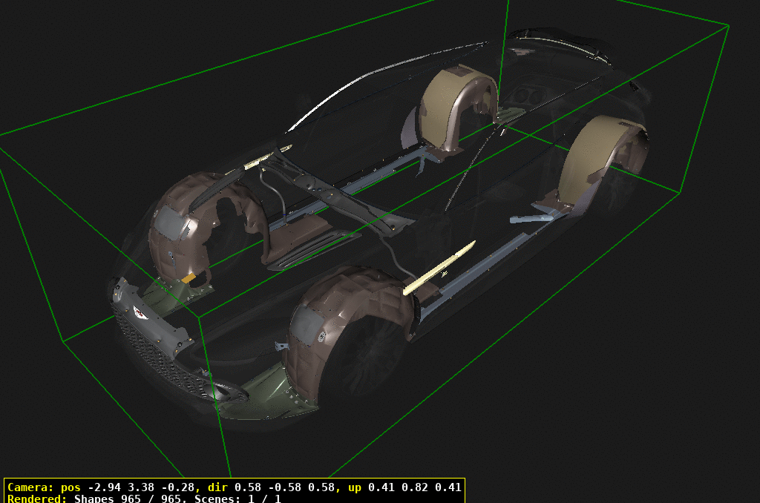This screenshot has width=760, height=503.
Task: Click the gray bracket near rear-right wheel
Action: (x=531, y=219)
